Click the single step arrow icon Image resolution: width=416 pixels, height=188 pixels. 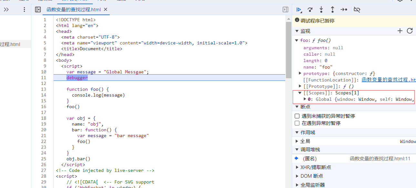pyautogui.click(x=344, y=10)
